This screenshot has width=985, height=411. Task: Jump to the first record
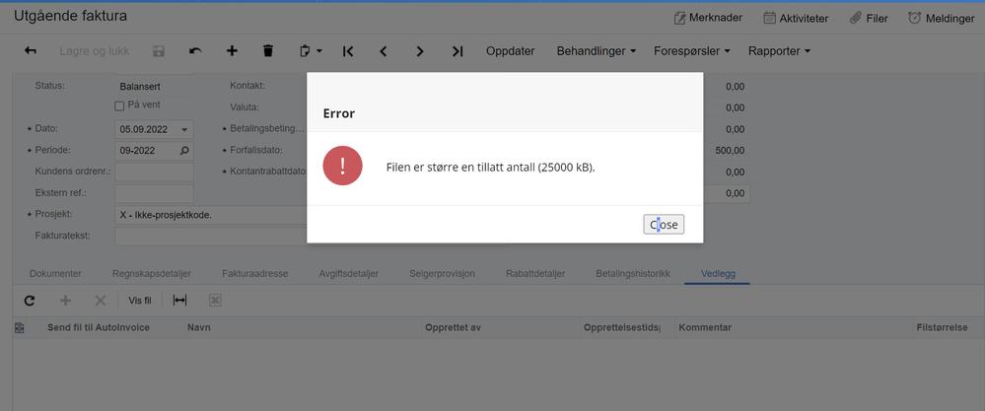tap(348, 51)
